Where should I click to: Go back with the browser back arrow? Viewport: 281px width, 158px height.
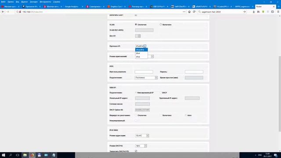3,12
